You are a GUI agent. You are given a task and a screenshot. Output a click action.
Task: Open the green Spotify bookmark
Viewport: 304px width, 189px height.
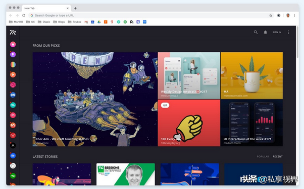[125, 22]
